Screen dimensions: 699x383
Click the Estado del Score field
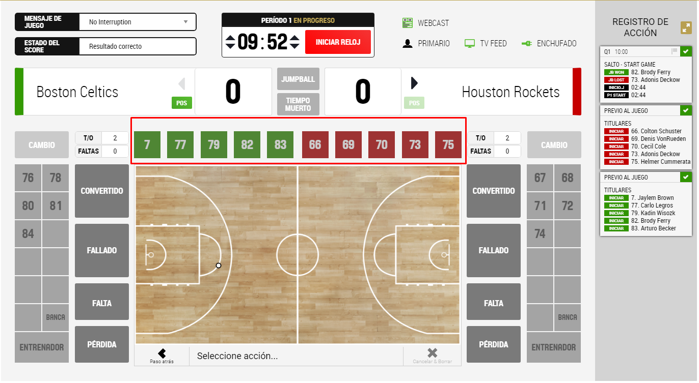point(138,46)
